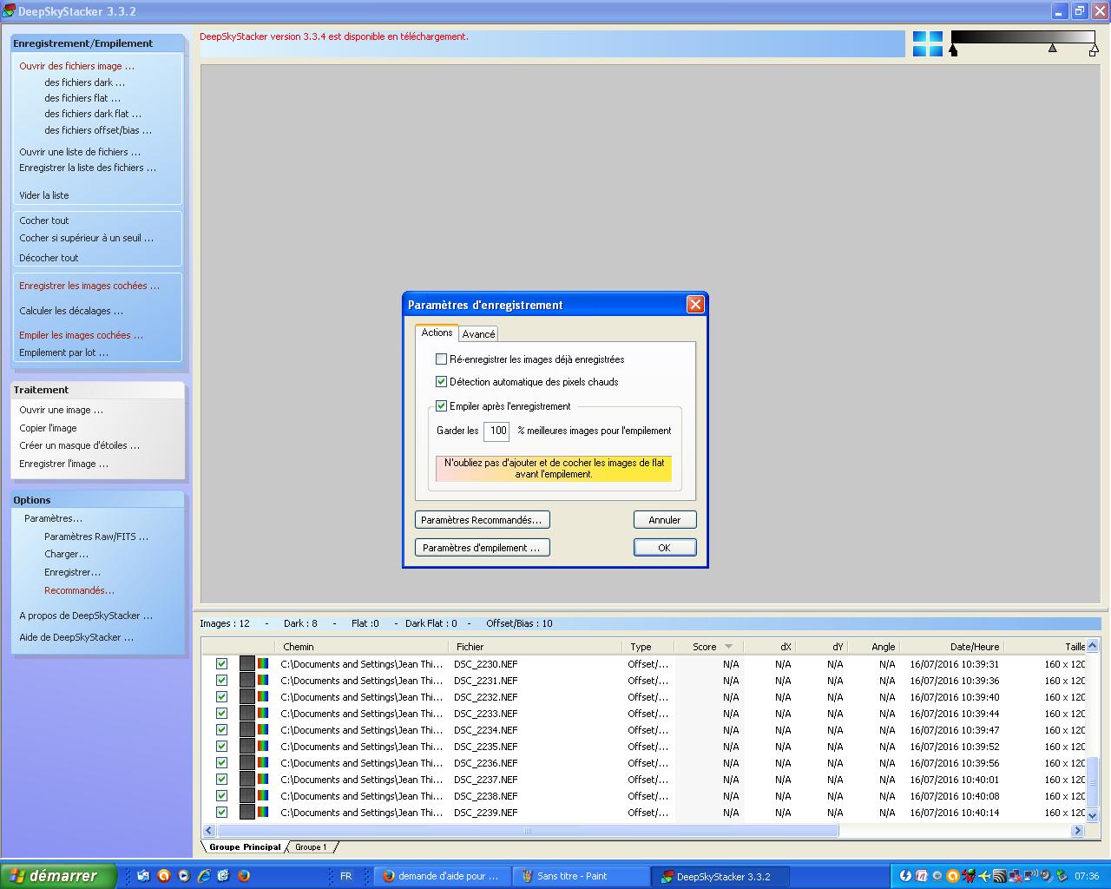The width and height of the screenshot is (1111, 889).
Task: Open 'Paramètres Raw/FITS ...' in Options
Action: (96, 537)
